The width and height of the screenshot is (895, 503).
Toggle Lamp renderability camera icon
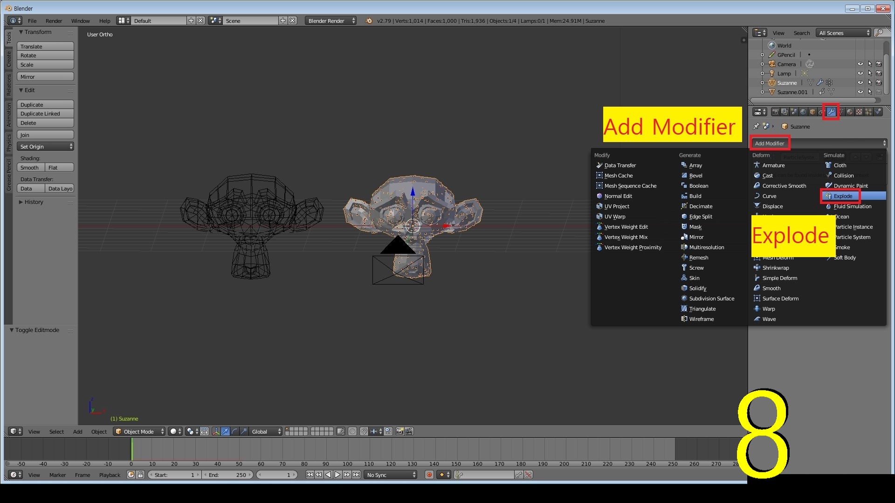coord(879,73)
